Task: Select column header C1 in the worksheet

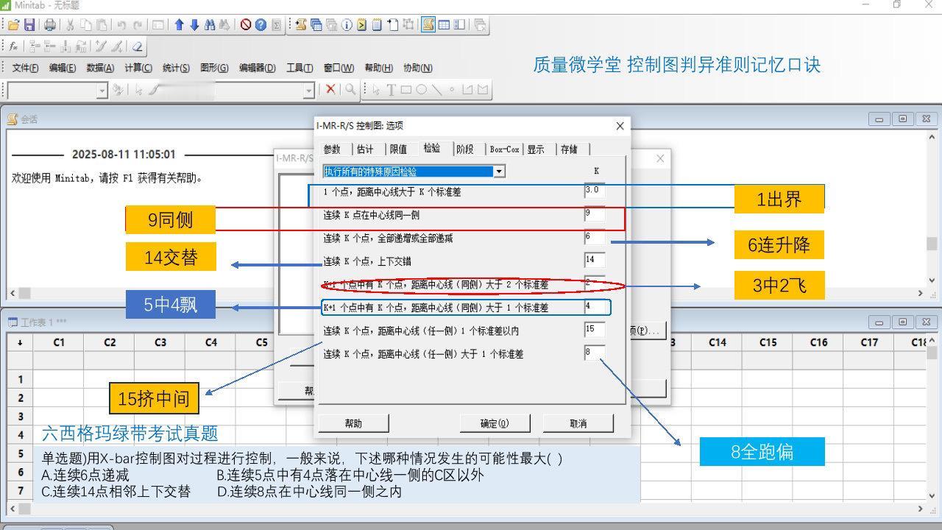Action: [x=59, y=342]
